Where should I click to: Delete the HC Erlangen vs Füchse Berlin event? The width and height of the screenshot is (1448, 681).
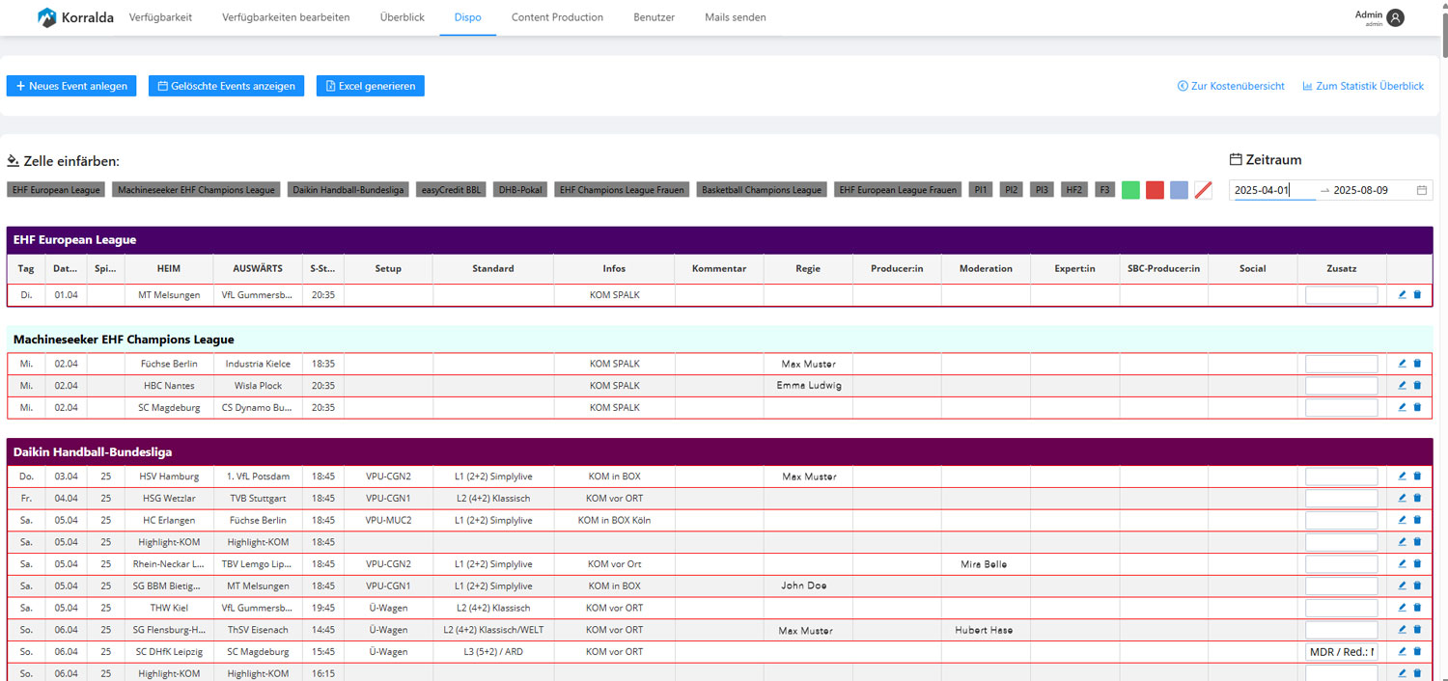(1417, 521)
